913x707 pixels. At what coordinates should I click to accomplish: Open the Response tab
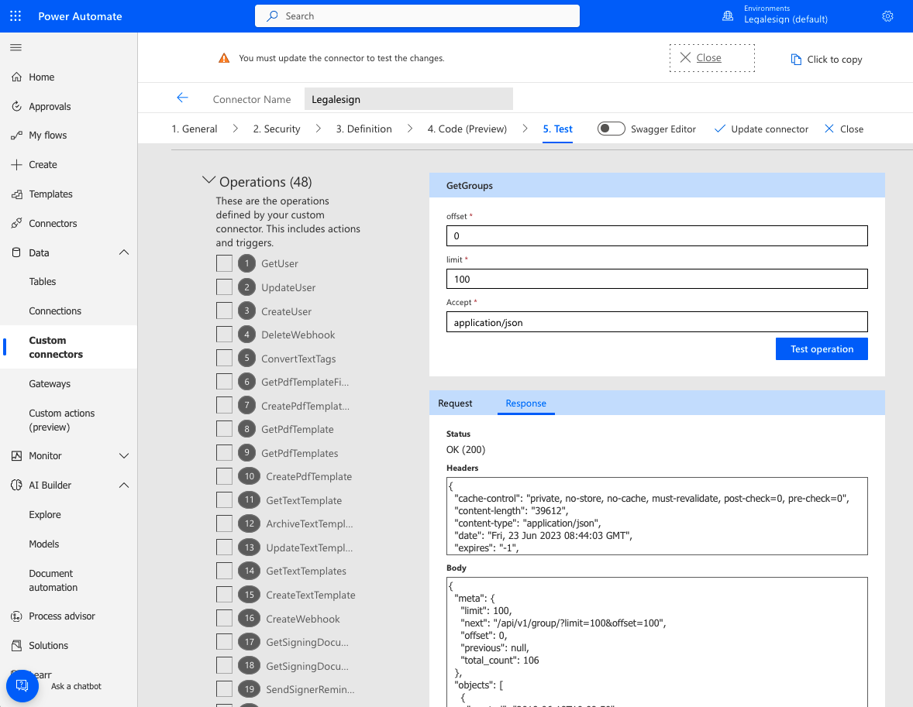coord(525,403)
